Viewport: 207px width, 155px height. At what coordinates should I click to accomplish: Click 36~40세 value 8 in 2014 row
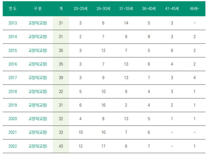coord(149,37)
